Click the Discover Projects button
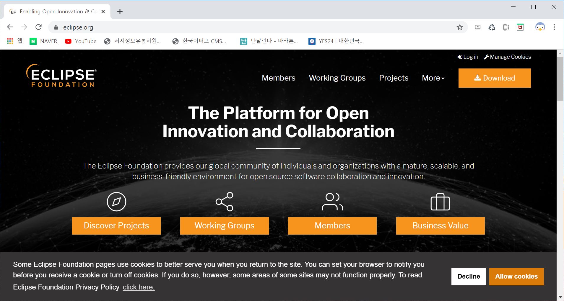Viewport: 564px width, 301px height. pyautogui.click(x=116, y=226)
